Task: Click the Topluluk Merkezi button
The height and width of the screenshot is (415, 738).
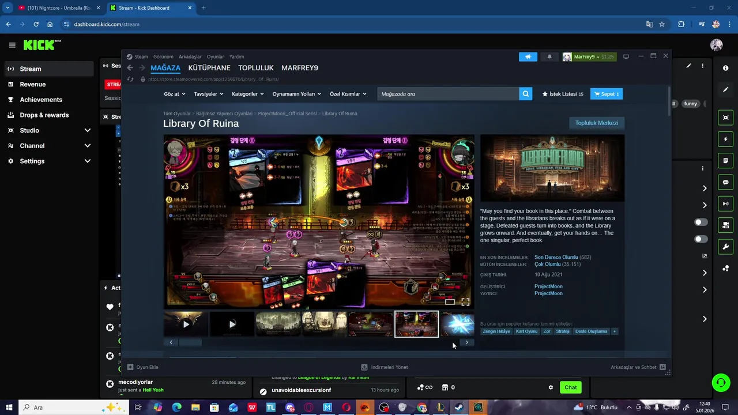Action: pos(596,123)
